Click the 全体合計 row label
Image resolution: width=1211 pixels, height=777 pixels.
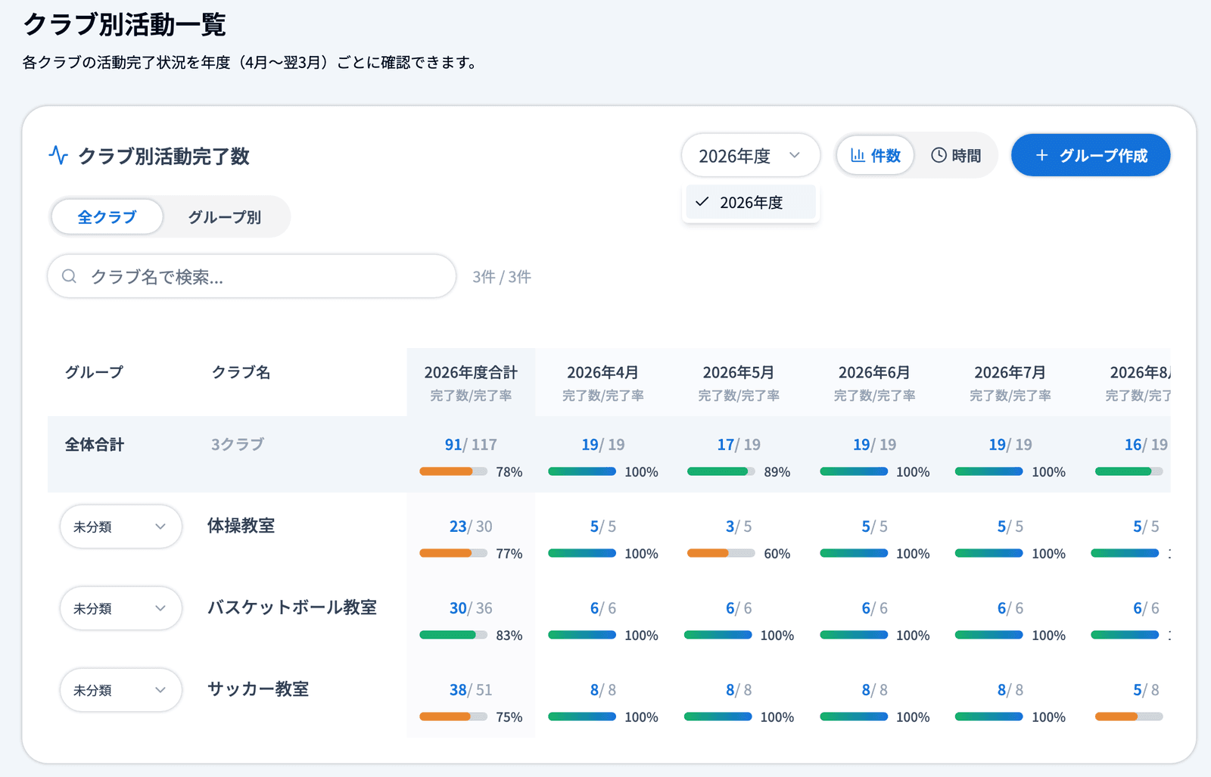pos(95,445)
